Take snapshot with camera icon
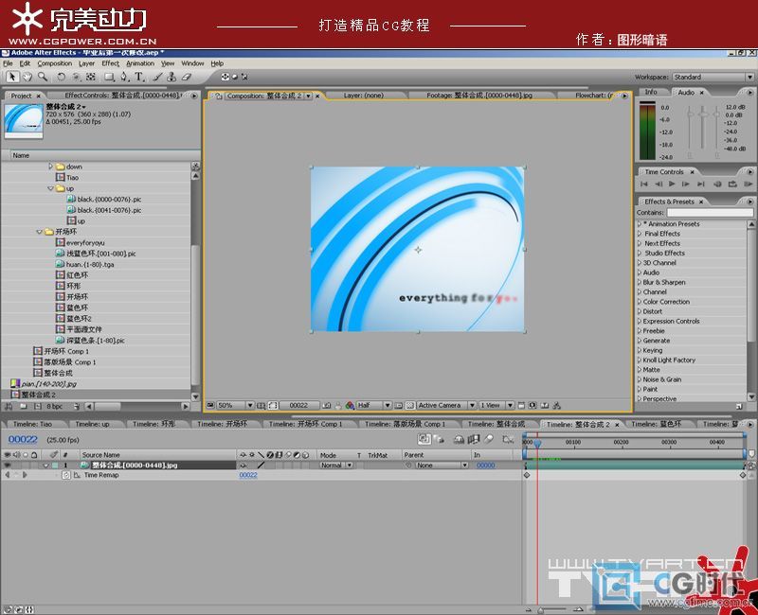This screenshot has width=758, height=615. tap(327, 406)
